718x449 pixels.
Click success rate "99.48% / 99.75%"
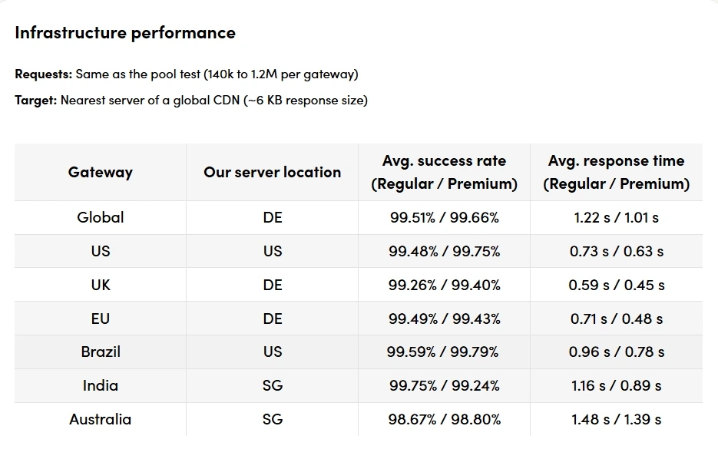(444, 251)
